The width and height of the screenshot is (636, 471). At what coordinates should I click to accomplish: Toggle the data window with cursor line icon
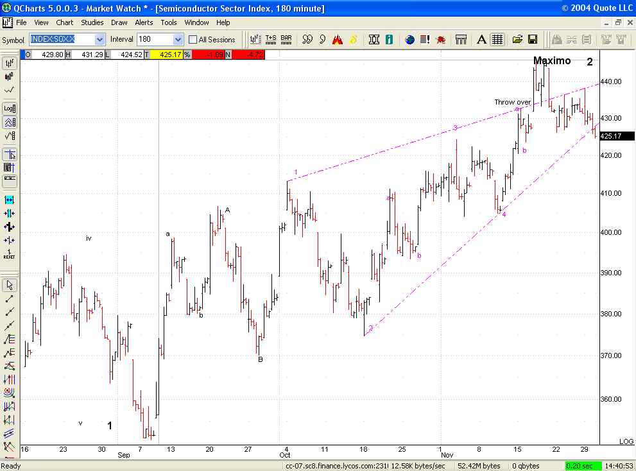pyautogui.click(x=10, y=167)
